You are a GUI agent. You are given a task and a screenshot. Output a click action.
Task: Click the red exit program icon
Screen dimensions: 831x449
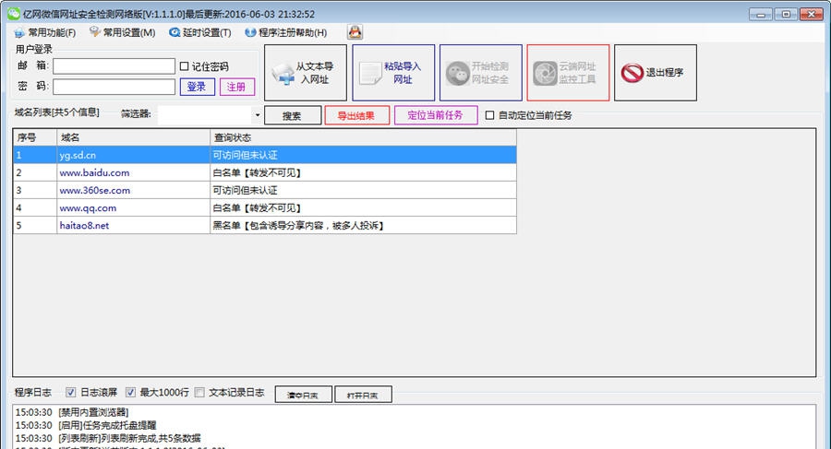tap(632, 73)
